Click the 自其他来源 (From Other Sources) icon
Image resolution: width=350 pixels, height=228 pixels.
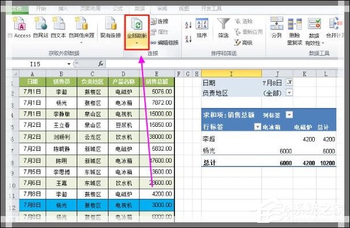click(x=81, y=24)
